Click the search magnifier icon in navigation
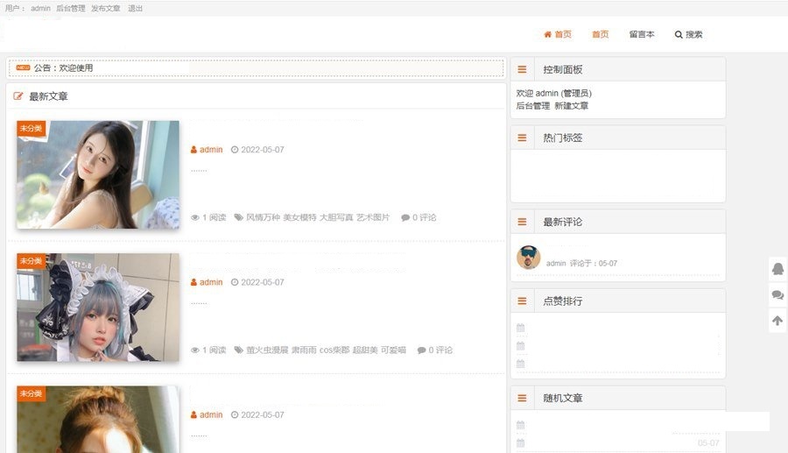788x453 pixels. [679, 35]
